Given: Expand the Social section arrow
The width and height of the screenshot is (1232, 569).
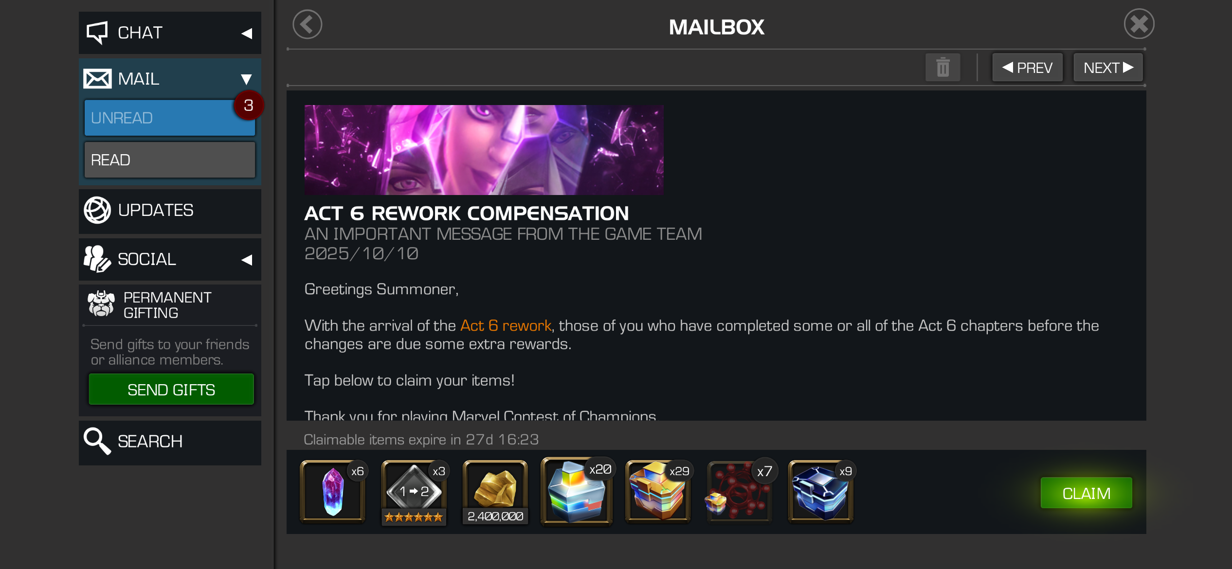Looking at the screenshot, I should (x=247, y=260).
